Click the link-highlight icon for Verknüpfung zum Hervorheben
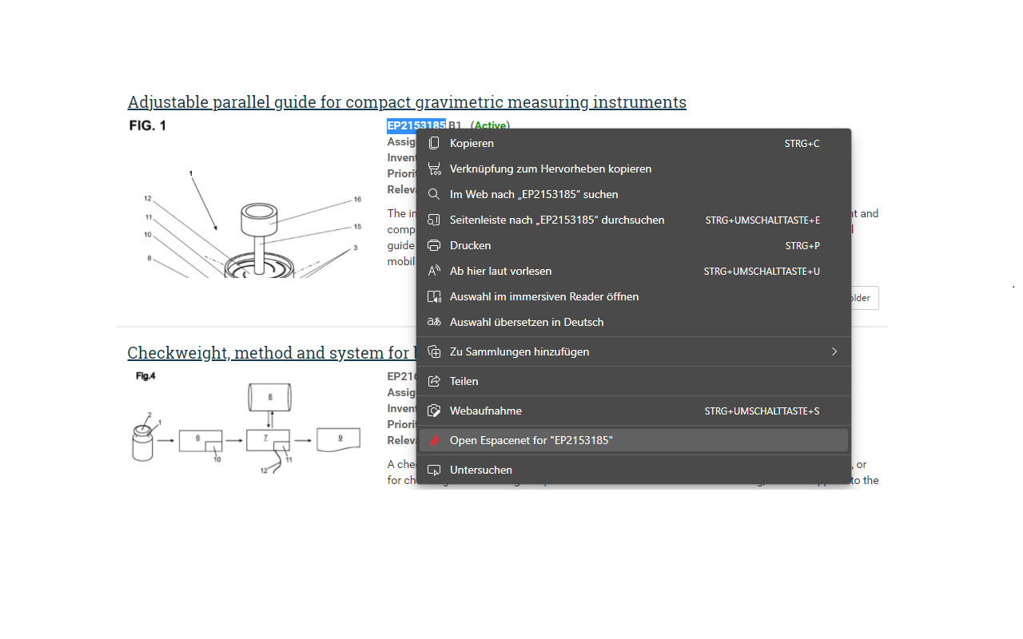The image size is (1023, 639). click(434, 169)
